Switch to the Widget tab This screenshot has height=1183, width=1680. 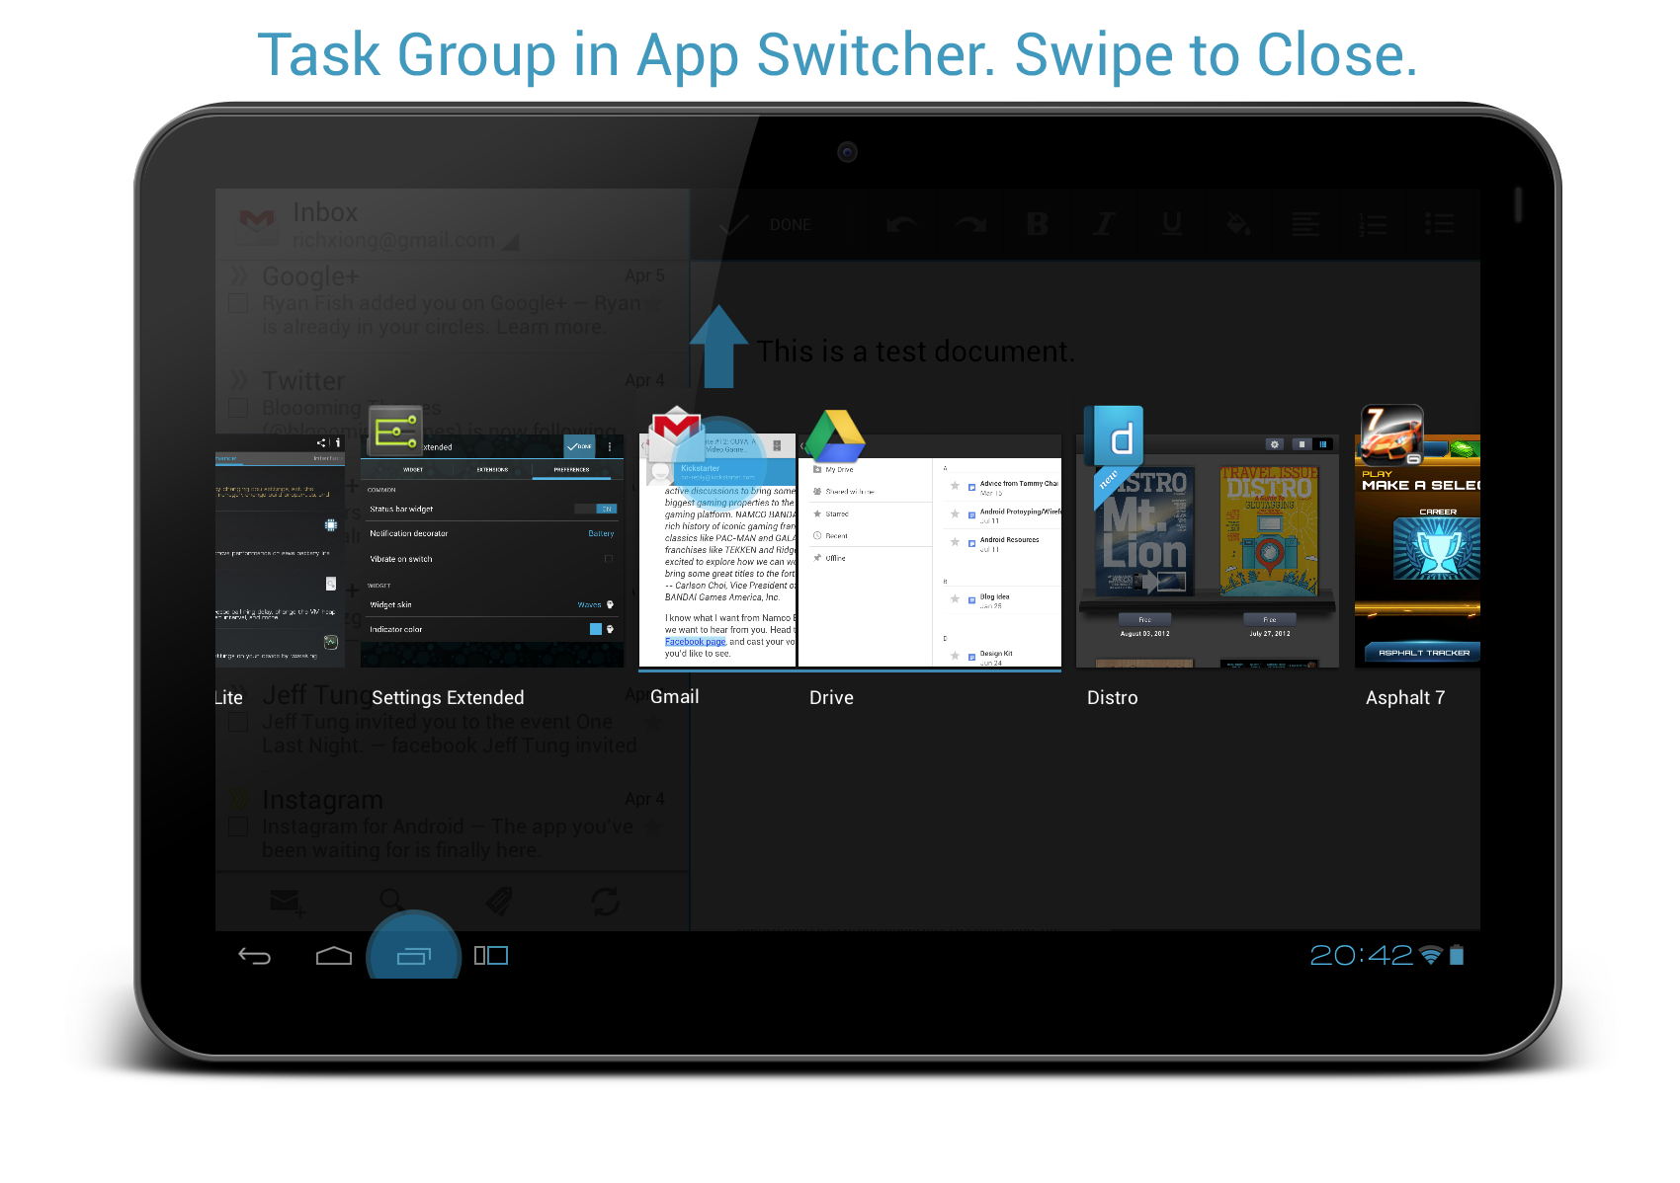pos(413,470)
